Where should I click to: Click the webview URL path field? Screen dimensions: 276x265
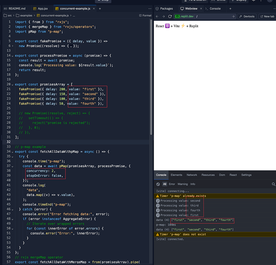[213, 16]
